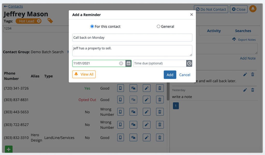The width and height of the screenshot is (265, 155).
Task: Select the 'General' radio option
Action: [x=158, y=26]
